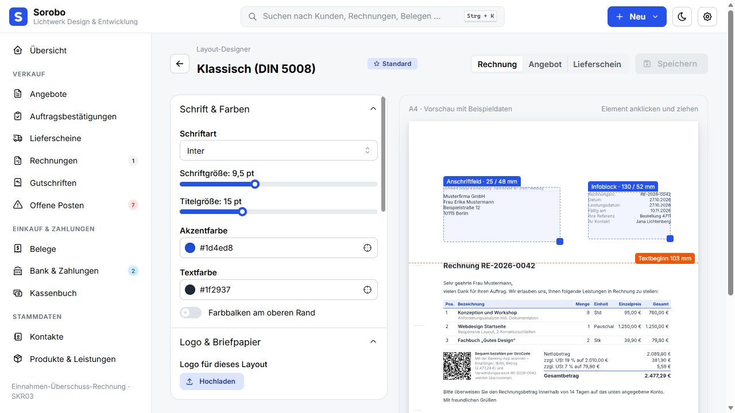Click the Standard star badge
Viewport: 735px width, 413px height.
392,64
